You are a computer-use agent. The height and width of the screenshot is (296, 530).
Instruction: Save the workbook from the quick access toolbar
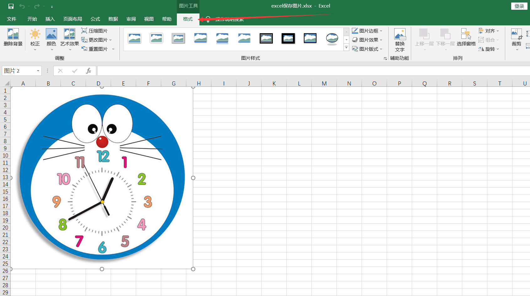pyautogui.click(x=11, y=6)
